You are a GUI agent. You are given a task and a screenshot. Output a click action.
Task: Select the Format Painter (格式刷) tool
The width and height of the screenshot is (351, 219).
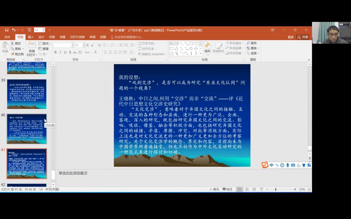(x=17, y=54)
